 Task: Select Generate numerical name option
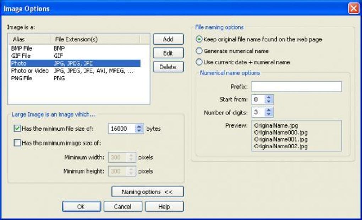coord(199,51)
